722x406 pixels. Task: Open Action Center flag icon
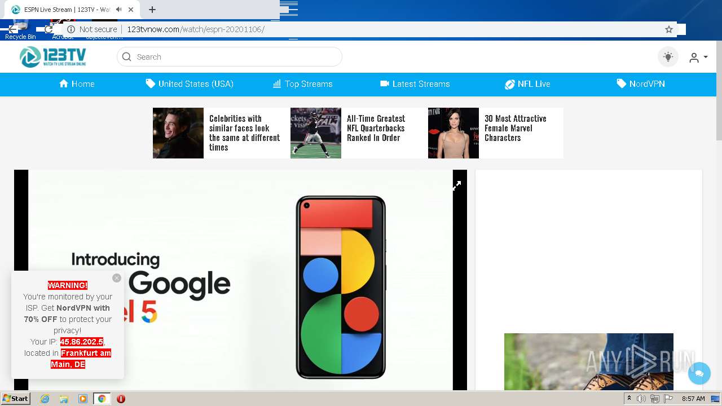point(668,399)
